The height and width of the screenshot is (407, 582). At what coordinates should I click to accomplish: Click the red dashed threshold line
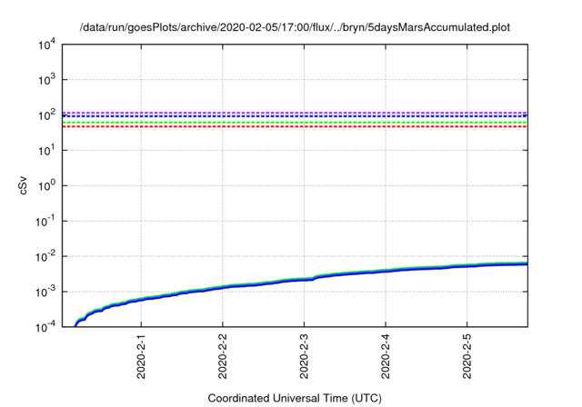[x=295, y=127]
